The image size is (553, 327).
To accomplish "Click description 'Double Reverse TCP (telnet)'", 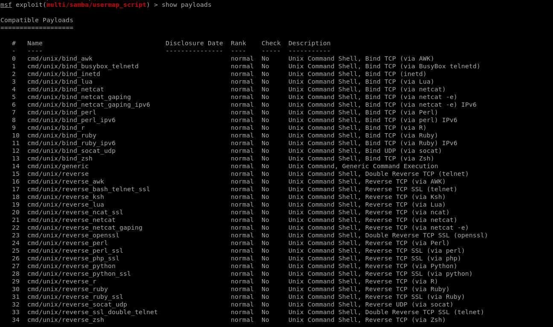I will coord(417,174).
